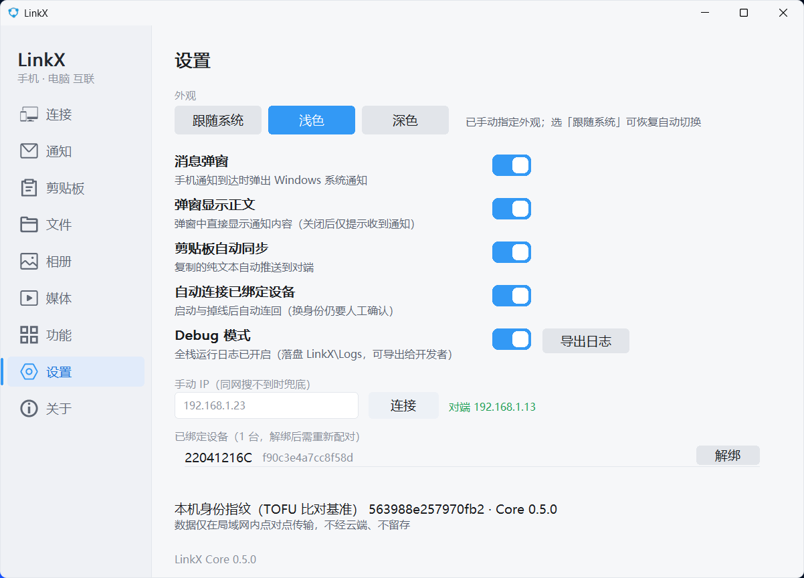Viewport: 804px width, 578px height.
Task: Click the 外观 section label
Action: [x=185, y=96]
